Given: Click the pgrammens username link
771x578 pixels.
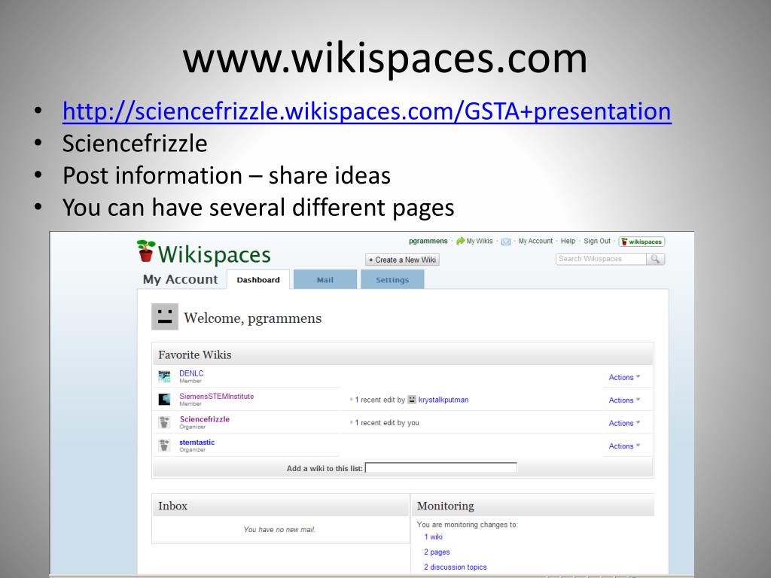Looking at the screenshot, I should point(428,241).
